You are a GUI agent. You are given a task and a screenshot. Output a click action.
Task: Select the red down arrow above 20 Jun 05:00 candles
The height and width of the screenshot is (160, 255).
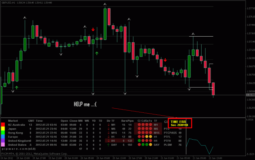93,29
